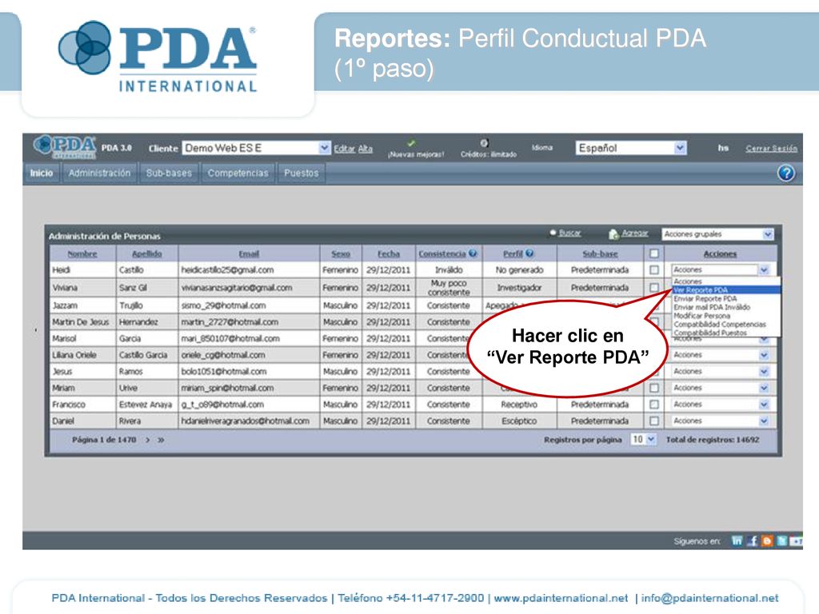Open the blue help question-mark icon
Image resolution: width=819 pixels, height=614 pixels.
(785, 173)
